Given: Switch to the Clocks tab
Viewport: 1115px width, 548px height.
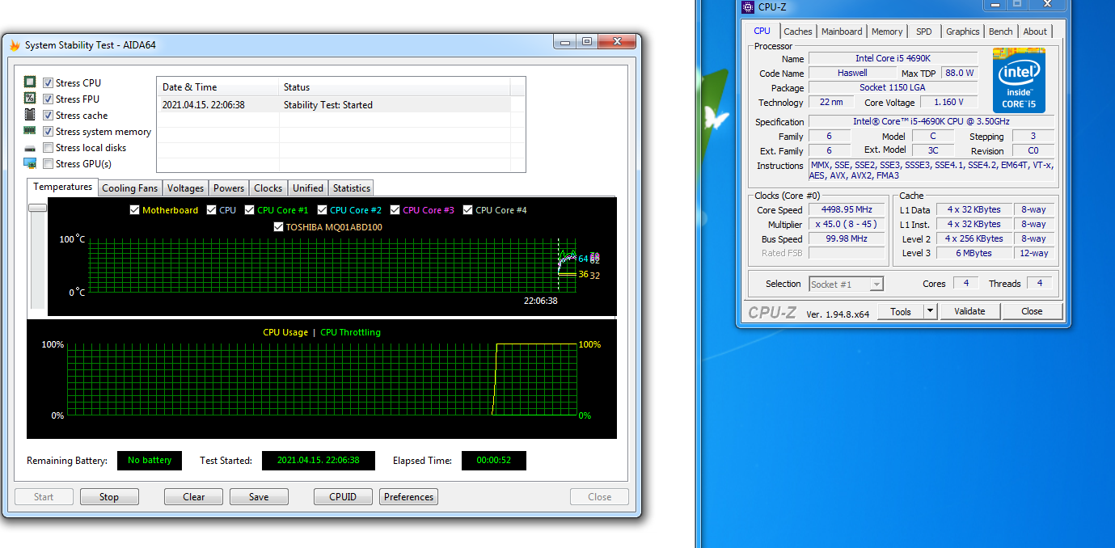Looking at the screenshot, I should point(268,188).
